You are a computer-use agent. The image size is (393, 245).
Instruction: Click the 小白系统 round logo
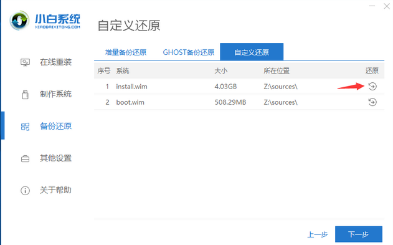[19, 21]
